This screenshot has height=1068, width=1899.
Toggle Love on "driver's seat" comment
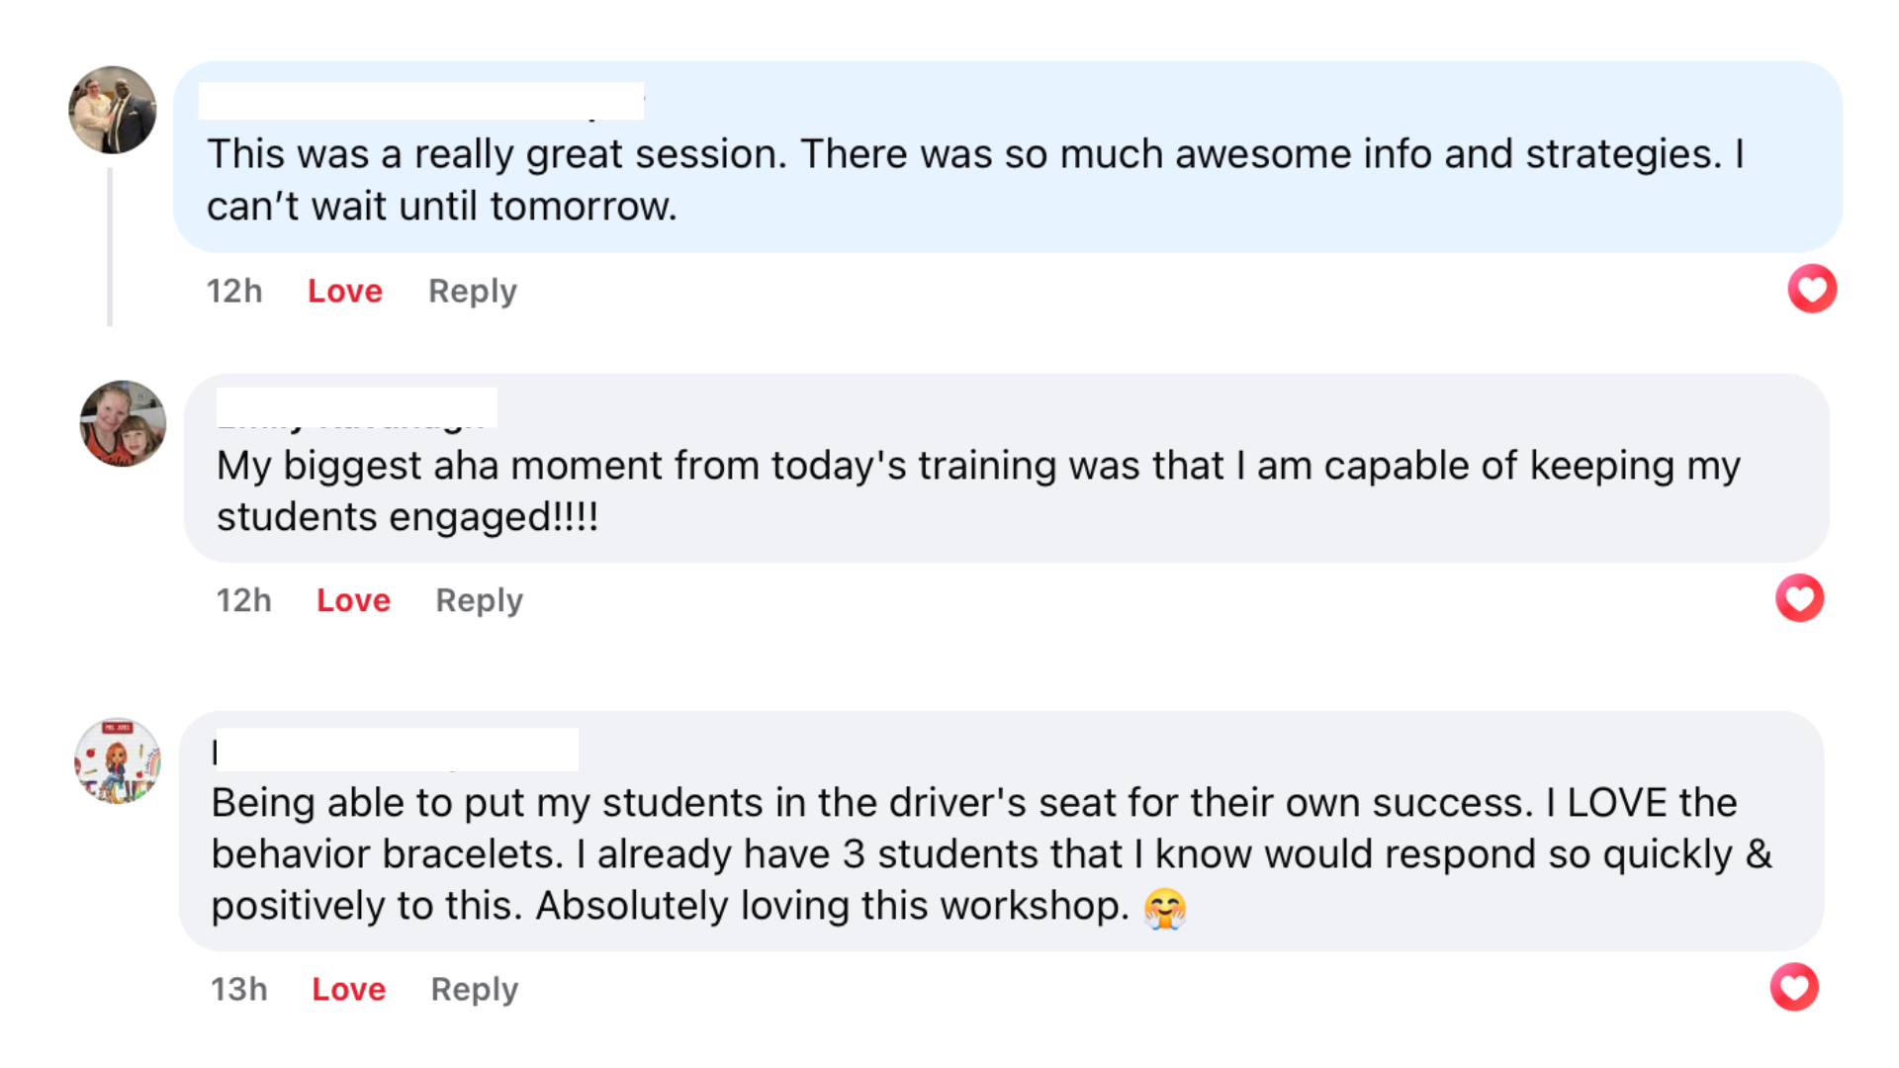tap(348, 989)
